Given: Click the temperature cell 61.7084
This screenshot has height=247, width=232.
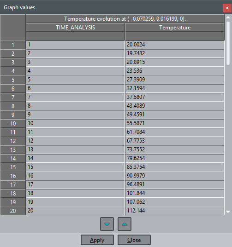Looking at the screenshot, I should (175, 132).
